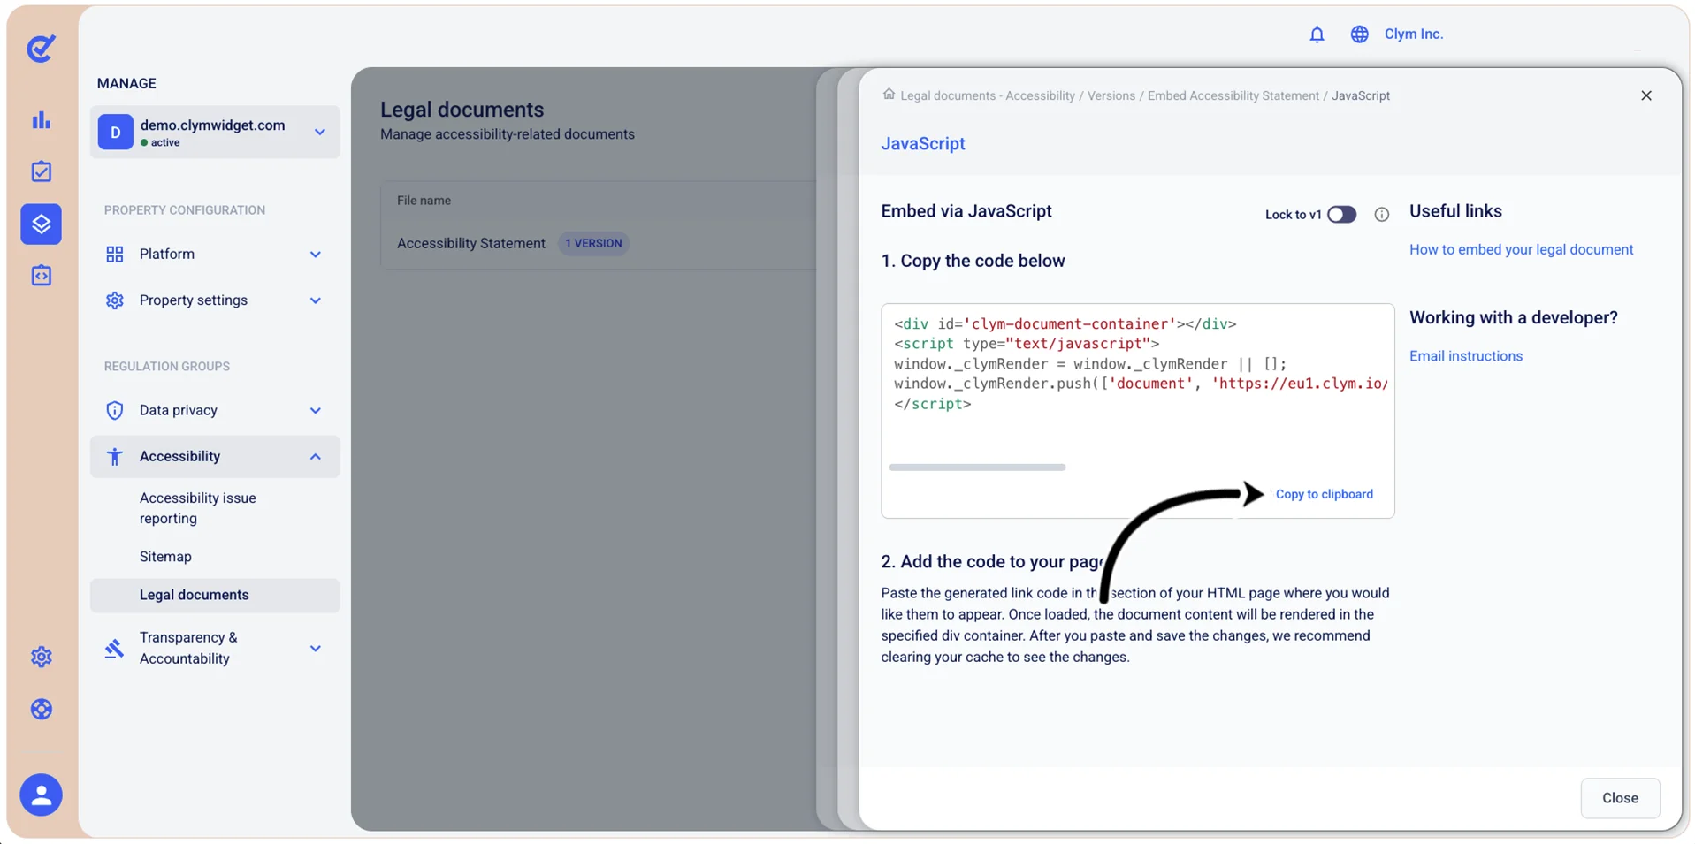The width and height of the screenshot is (1695, 844).
Task: Open How to embed your legal document
Action: (1521, 250)
